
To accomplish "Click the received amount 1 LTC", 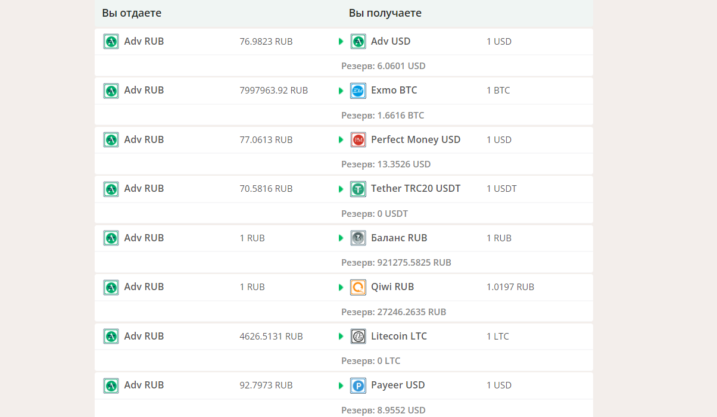I will [x=498, y=337].
